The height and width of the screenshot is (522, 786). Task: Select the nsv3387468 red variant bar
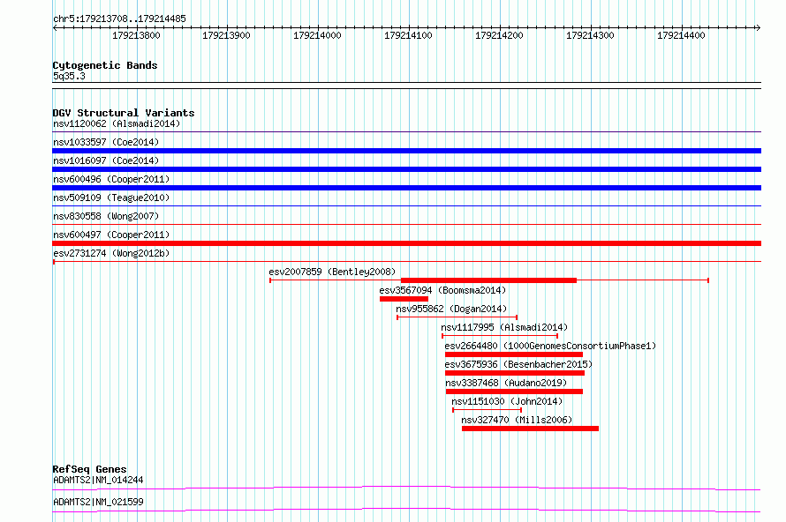(x=514, y=391)
